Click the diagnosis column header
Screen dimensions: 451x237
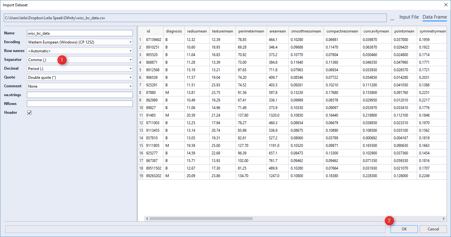pyautogui.click(x=174, y=31)
